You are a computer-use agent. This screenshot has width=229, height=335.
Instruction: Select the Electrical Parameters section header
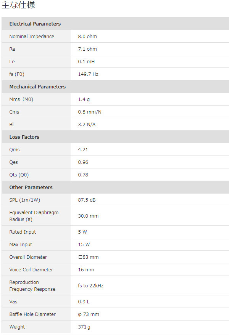[x=35, y=24]
